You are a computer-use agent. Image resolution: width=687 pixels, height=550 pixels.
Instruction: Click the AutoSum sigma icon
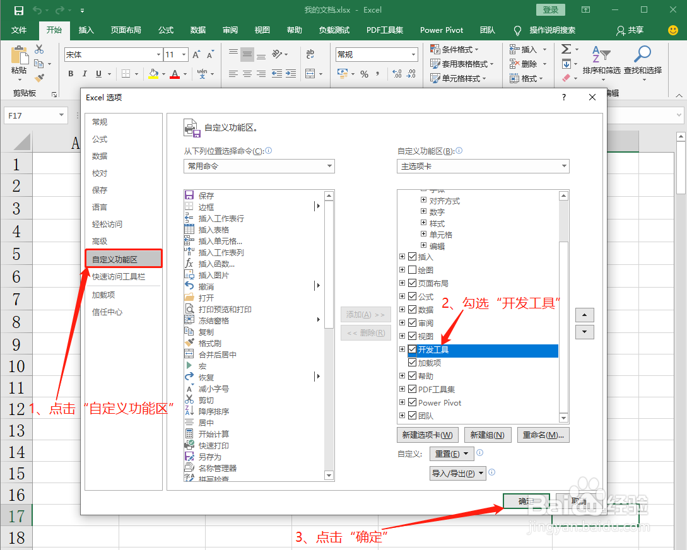click(x=566, y=49)
